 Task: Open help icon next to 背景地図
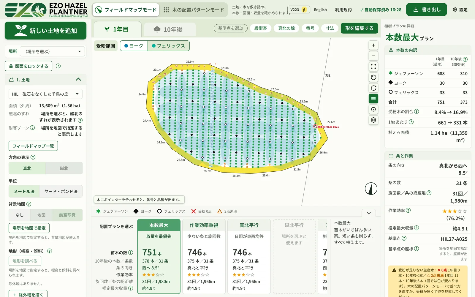click(29, 204)
